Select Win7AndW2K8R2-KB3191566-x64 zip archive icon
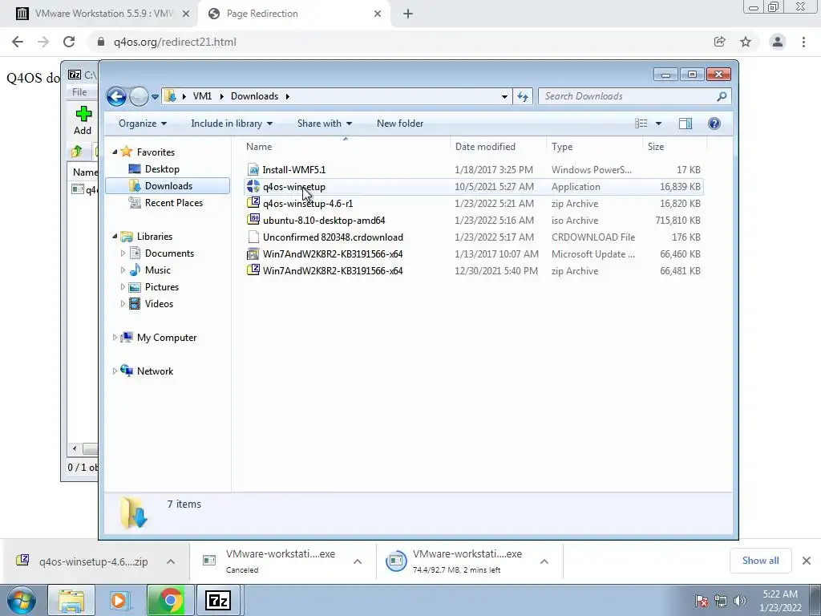The width and height of the screenshot is (821, 616). coord(253,271)
